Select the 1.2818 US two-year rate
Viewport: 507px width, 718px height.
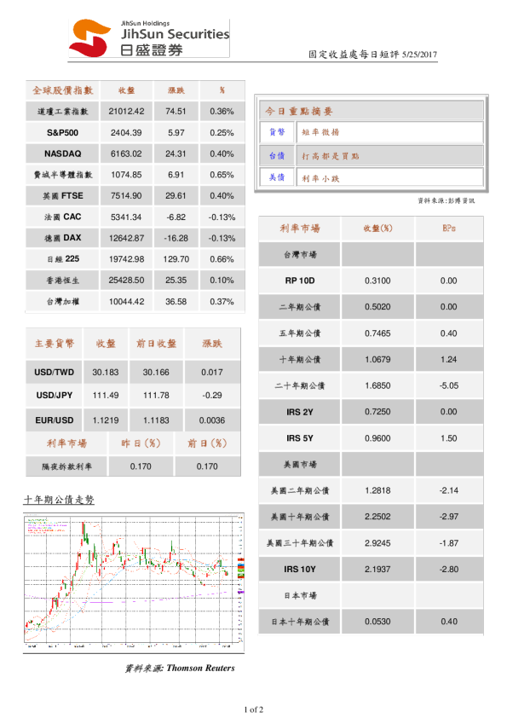(x=377, y=490)
